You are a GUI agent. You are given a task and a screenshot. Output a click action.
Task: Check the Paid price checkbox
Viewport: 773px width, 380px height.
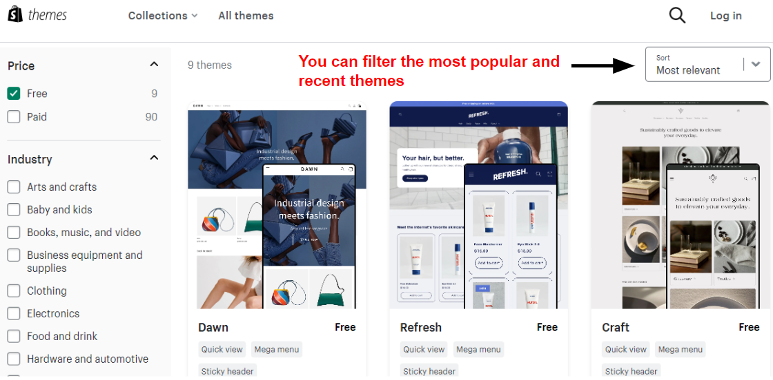[x=14, y=117]
